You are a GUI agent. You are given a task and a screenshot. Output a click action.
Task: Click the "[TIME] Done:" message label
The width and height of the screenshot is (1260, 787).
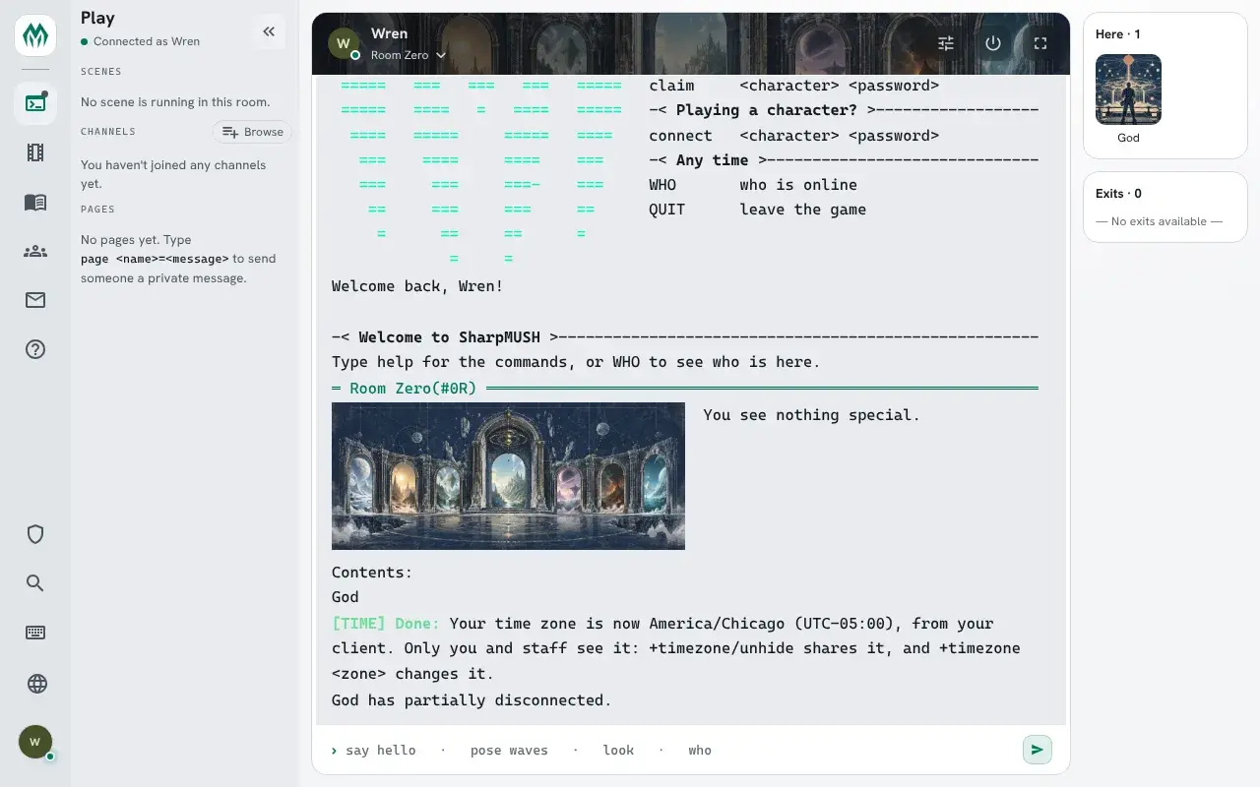pos(386,624)
